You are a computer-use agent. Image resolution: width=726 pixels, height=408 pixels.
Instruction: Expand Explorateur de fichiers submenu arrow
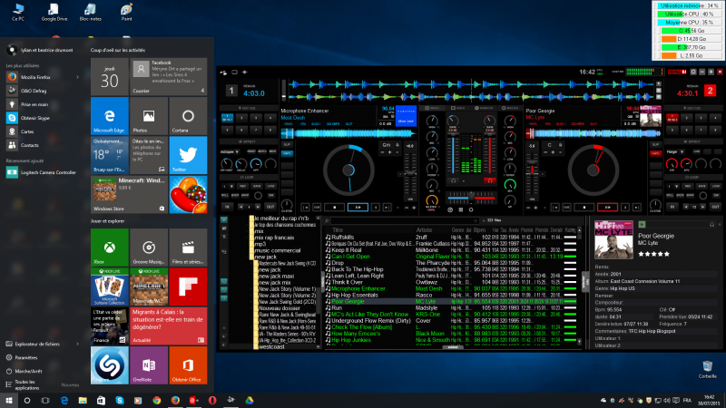[78, 344]
